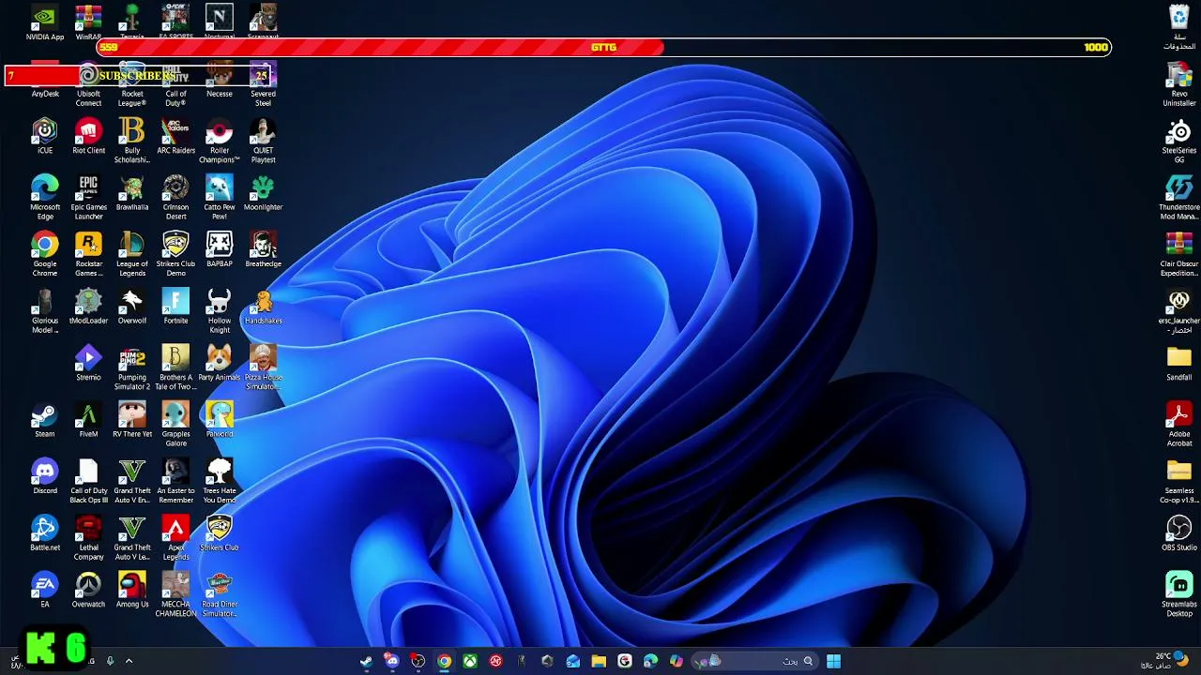Select the Trees Hate You Demo icon

tap(220, 482)
